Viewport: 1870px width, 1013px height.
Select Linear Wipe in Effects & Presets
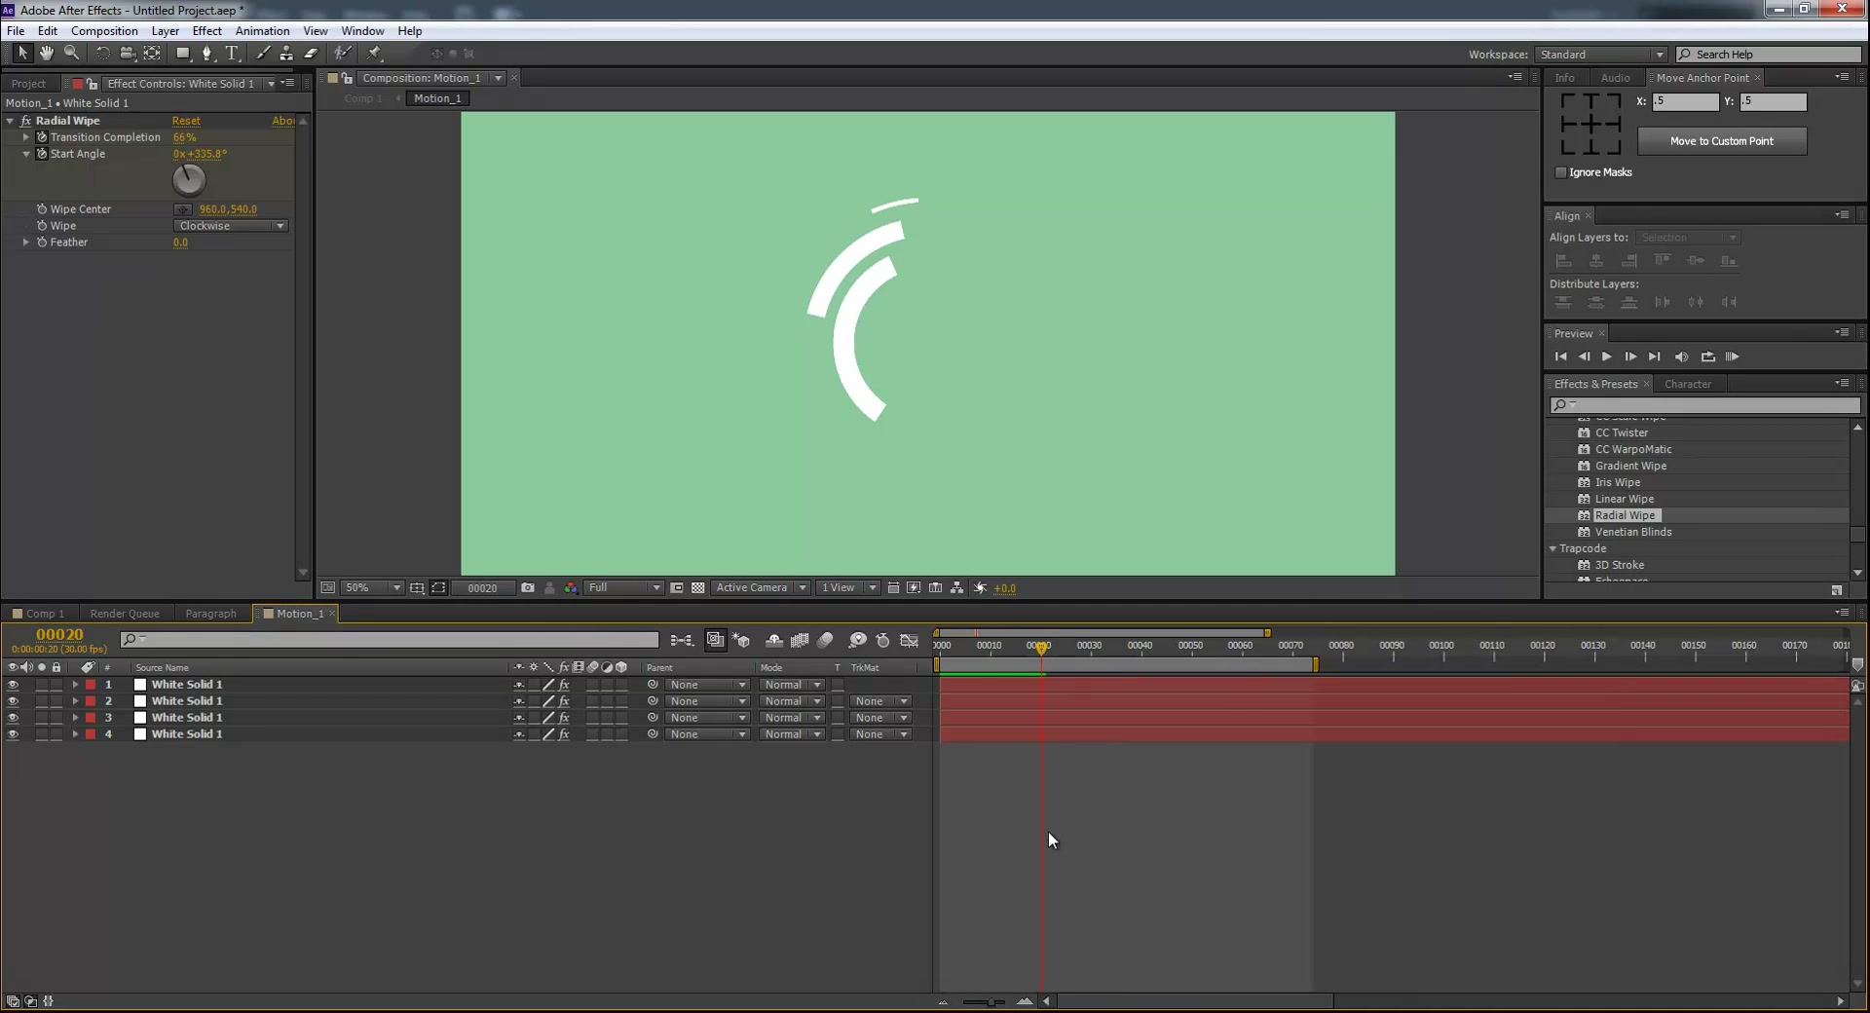coord(1624,499)
